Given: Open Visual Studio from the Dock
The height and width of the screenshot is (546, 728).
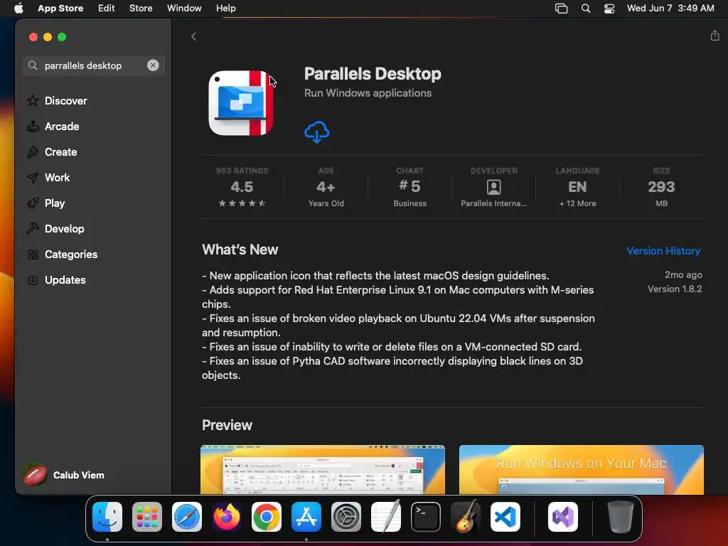Looking at the screenshot, I should click(x=563, y=517).
